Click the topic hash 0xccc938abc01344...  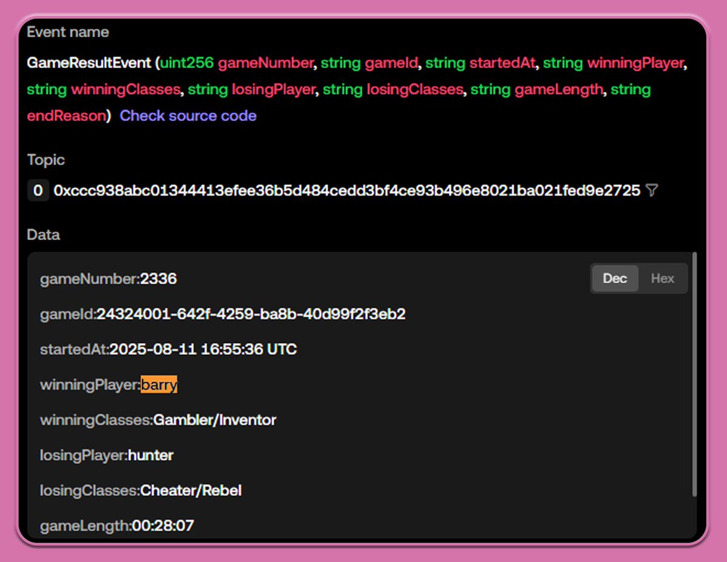pos(347,191)
